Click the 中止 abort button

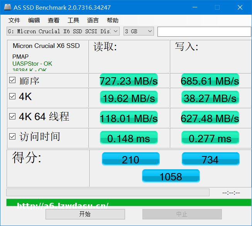(x=182, y=214)
